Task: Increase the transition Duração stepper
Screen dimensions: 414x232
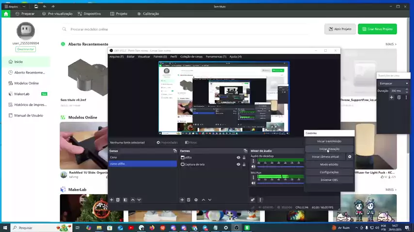Action: tap(407, 89)
